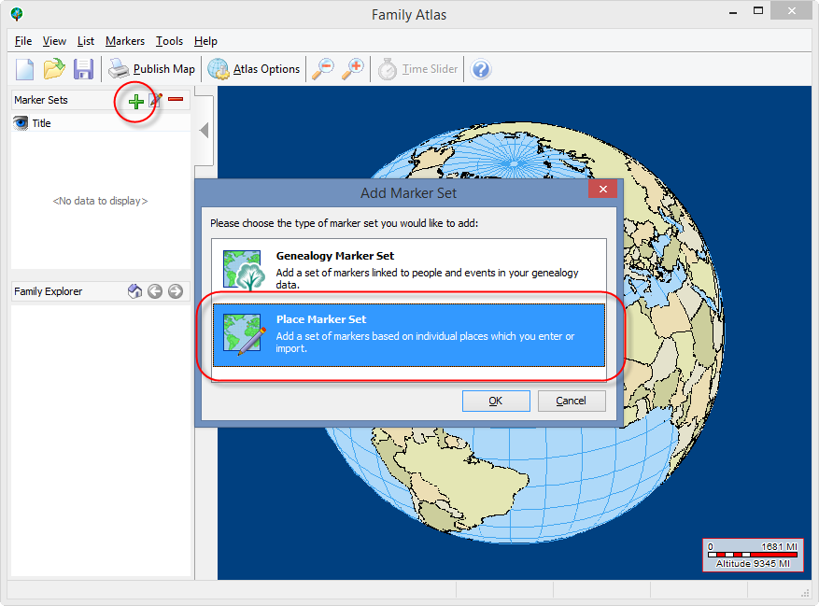Screen dimensions: 819x606
Task: Click the Family Atlas app icon
Action: (17, 14)
